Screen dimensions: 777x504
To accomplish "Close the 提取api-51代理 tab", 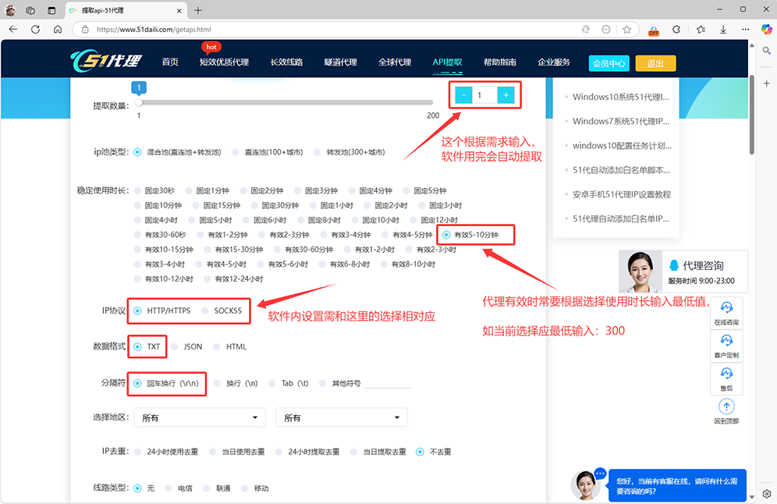I will [x=179, y=10].
